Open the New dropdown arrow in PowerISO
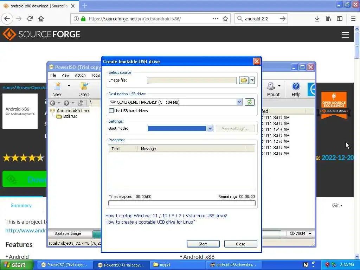The image size is (360, 270). pyautogui.click(x=69, y=86)
